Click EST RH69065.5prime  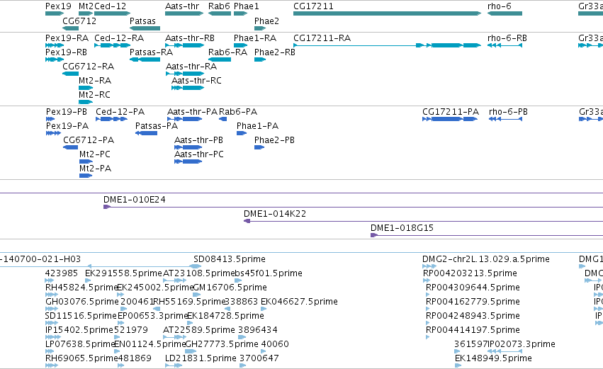(81, 359)
